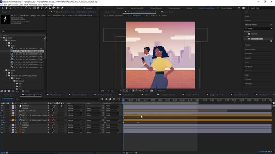The height and width of the screenshot is (154, 275).
Task: Click the shy layers icon in timeline
Action: pyautogui.click(x=107, y=99)
